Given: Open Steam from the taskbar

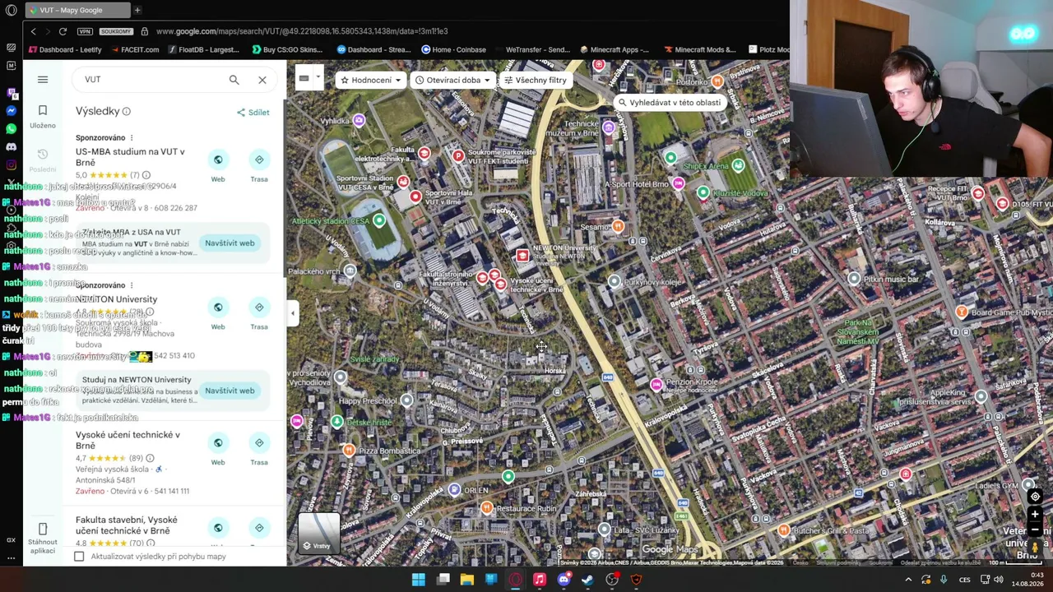Looking at the screenshot, I should 587,580.
